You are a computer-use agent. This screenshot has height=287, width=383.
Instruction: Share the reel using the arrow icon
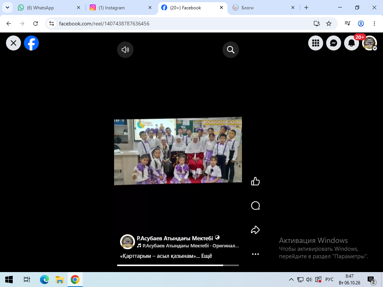pos(255,230)
